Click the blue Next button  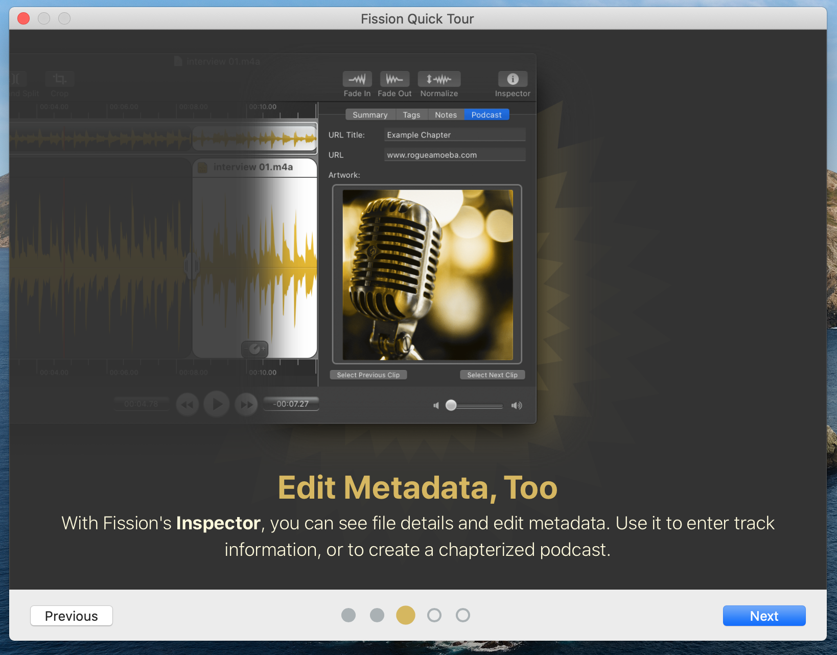pyautogui.click(x=764, y=616)
